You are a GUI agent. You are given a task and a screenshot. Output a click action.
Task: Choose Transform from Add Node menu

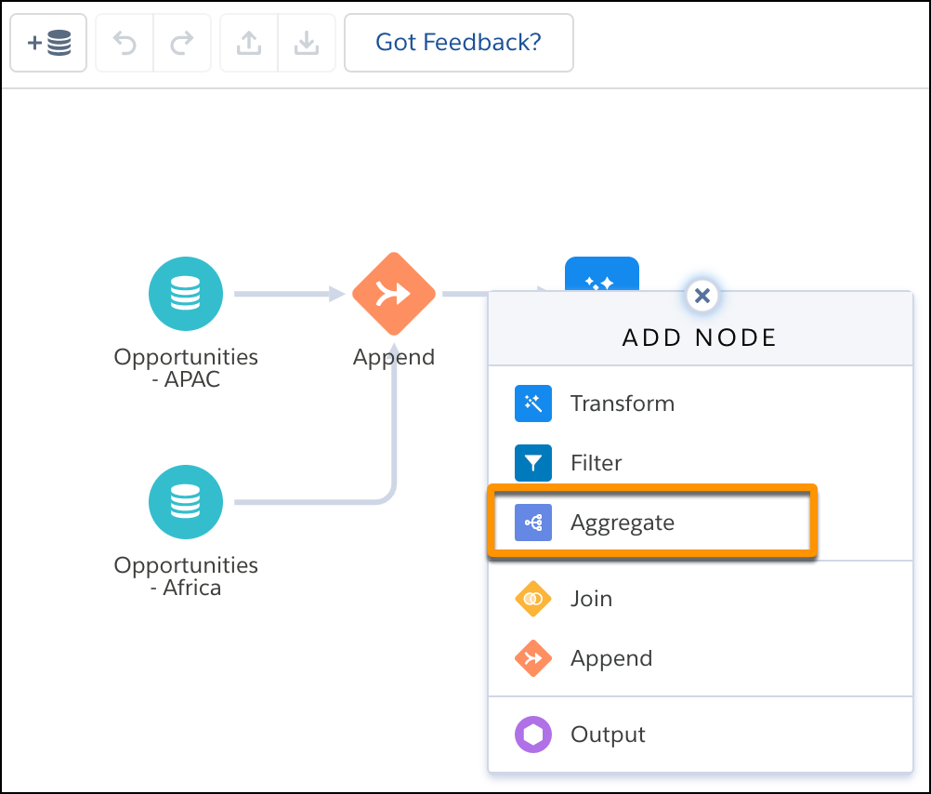(623, 404)
